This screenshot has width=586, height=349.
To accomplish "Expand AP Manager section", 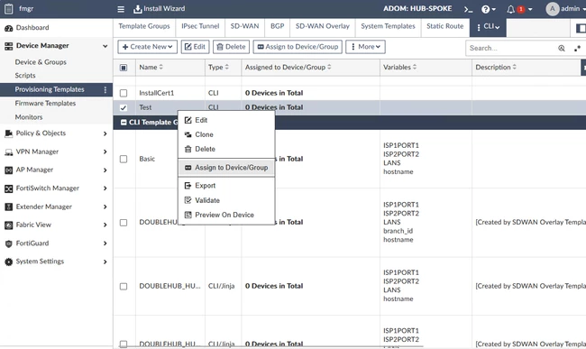I will coord(105,170).
